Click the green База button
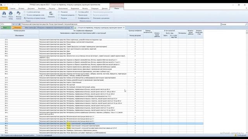The height and width of the screenshot is (139, 248). [x=5, y=27]
